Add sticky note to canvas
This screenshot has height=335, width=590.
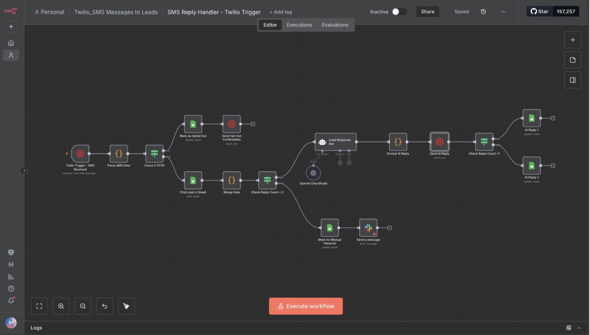pos(573,60)
